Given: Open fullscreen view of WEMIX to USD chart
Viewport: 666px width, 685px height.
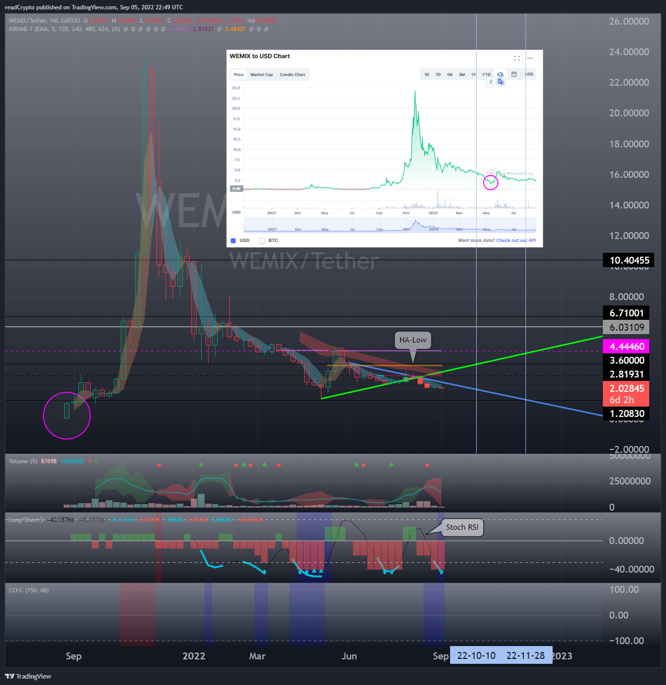Looking at the screenshot, I should click(517, 58).
